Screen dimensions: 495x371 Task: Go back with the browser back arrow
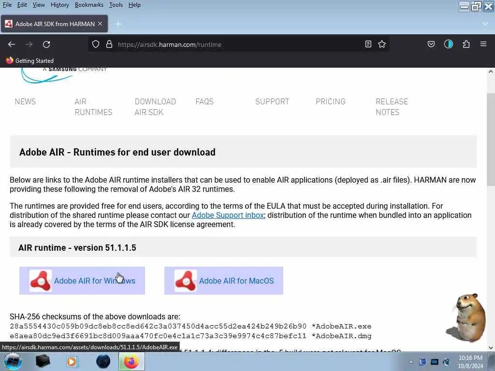(12, 44)
